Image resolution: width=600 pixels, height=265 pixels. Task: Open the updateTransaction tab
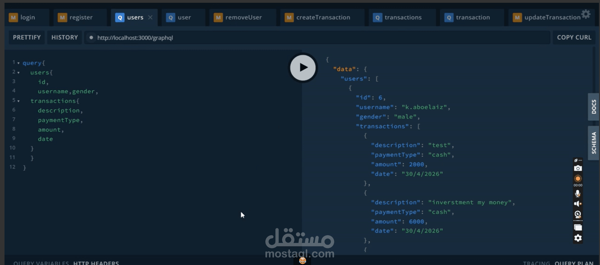552,17
